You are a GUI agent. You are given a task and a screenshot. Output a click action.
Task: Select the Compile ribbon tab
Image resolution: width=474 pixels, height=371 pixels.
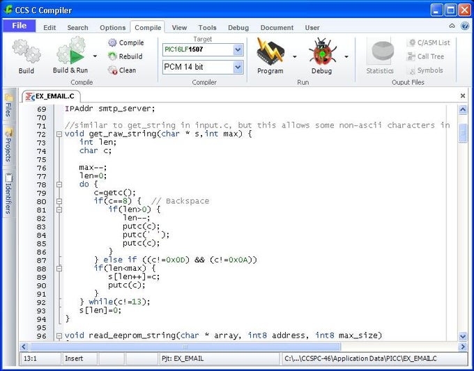click(x=148, y=27)
